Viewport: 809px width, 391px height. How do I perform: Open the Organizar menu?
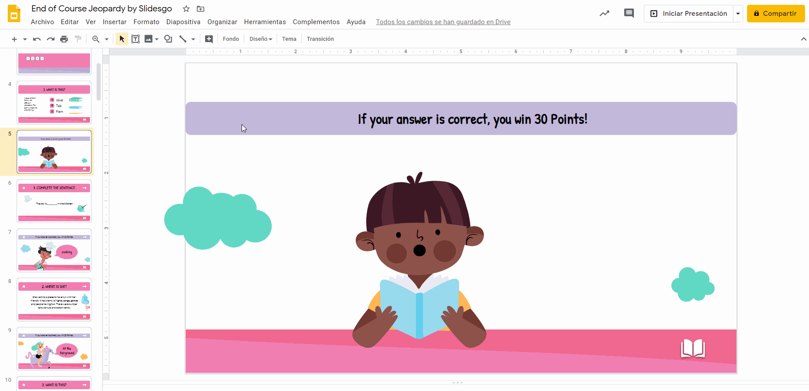[222, 22]
